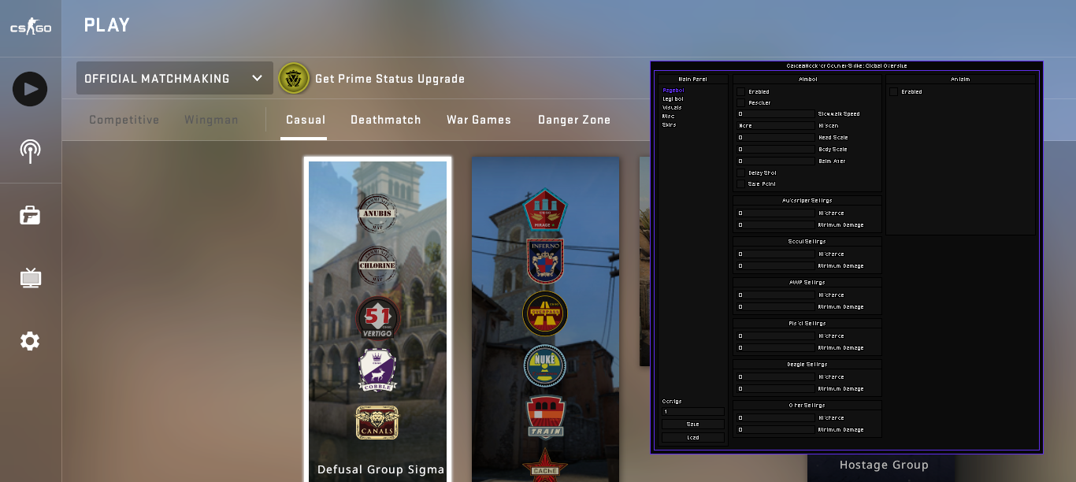
Task: Toggle the Safe Point checkbox
Action: tap(740, 184)
